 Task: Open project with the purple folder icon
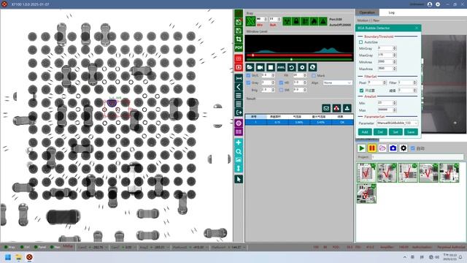point(382,148)
